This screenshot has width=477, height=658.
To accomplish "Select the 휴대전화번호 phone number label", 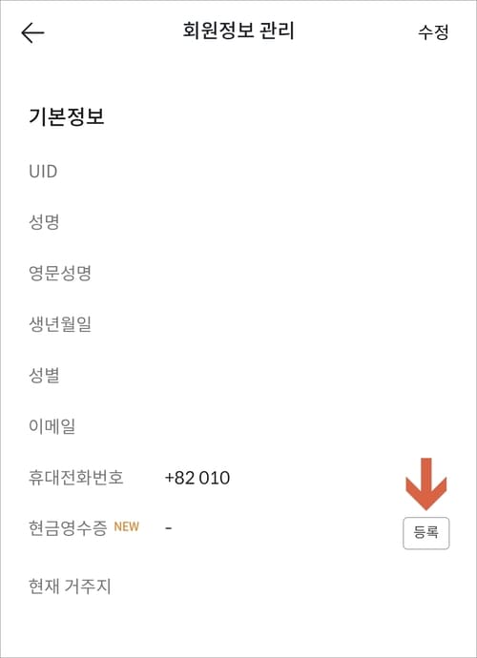I will click(76, 478).
